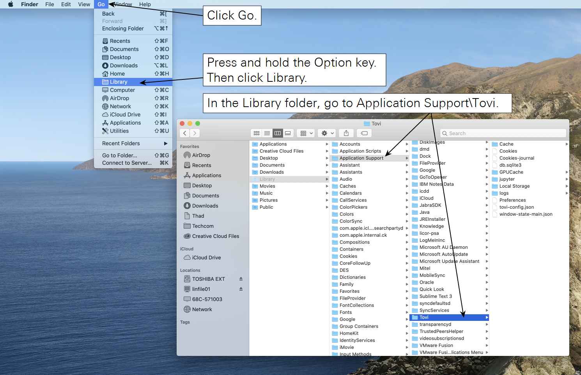Select the Application Support folder

coord(369,158)
